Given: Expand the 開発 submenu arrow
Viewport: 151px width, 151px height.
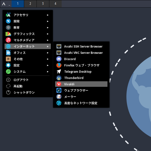Looking at the screenshot, I should coord(48,21).
